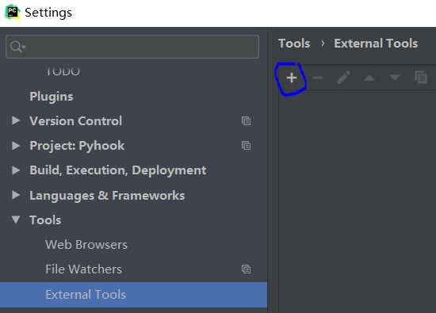Expand the Project: Pyhook section
Viewport: 436px width, 313px height.
[16, 146]
